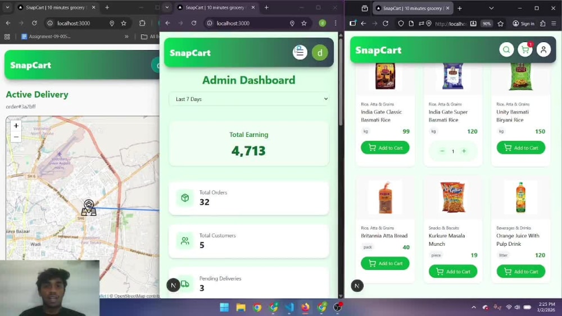The image size is (562, 316).
Task: Open File Explorer from the taskbar
Action: (241, 307)
